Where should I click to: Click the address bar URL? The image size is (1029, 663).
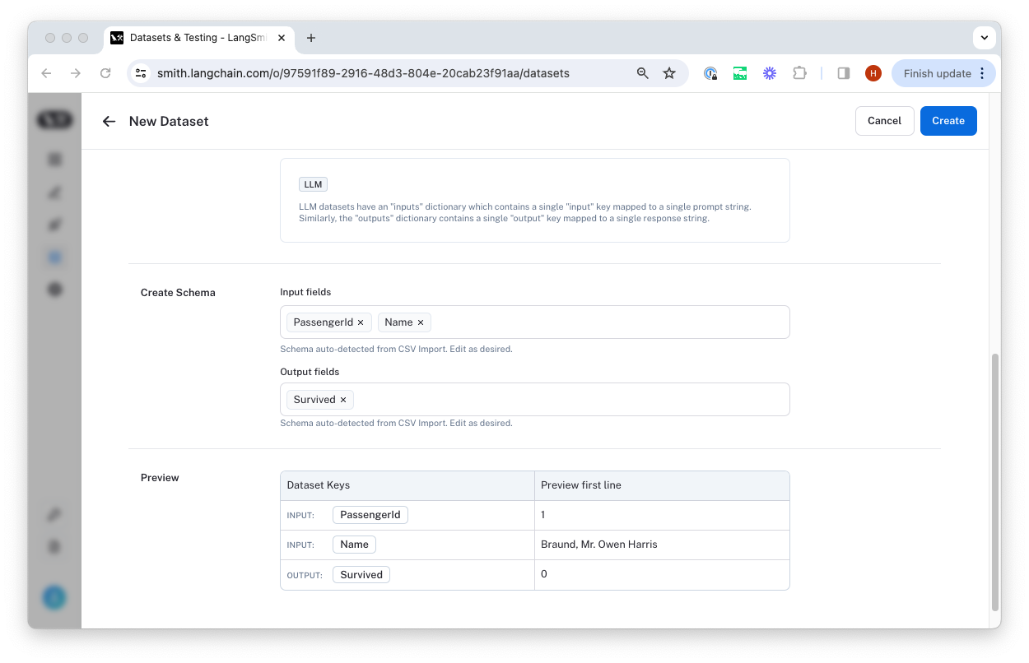coord(362,73)
